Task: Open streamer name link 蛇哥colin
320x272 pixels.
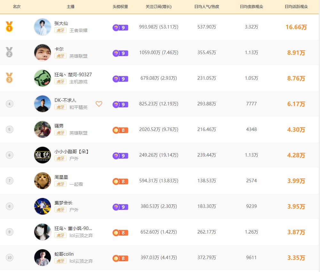Action: tap(64, 254)
